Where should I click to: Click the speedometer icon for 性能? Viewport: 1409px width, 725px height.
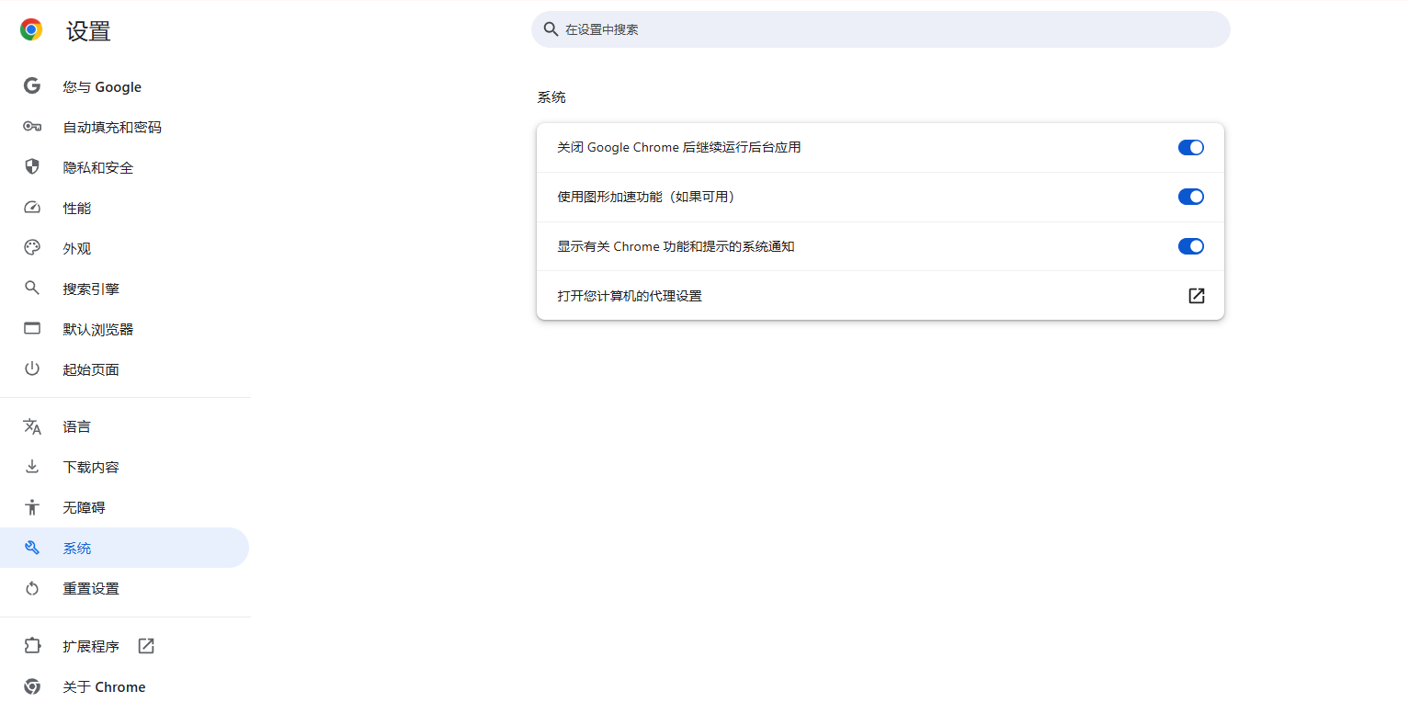[32, 208]
